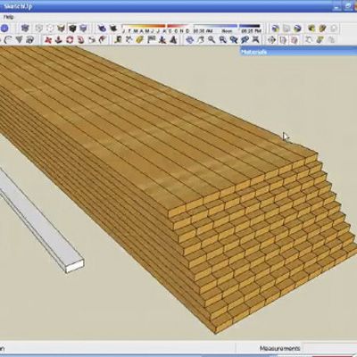357x357 pixels.
Task: Select the Protractor tool
Action: click(140, 39)
